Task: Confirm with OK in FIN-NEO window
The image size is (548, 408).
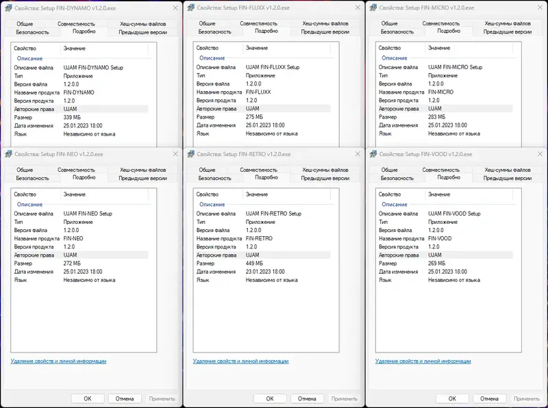Action: point(88,398)
